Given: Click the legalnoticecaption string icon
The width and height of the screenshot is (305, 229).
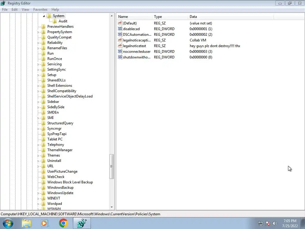Looking at the screenshot, I should click(120, 40).
